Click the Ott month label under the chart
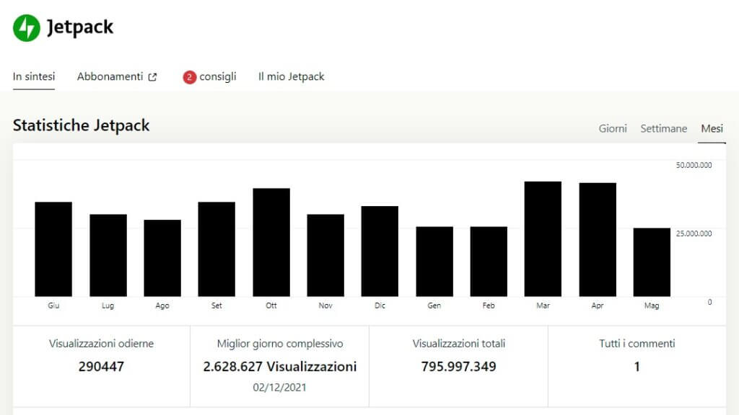Image resolution: width=739 pixels, height=415 pixels. coord(271,305)
